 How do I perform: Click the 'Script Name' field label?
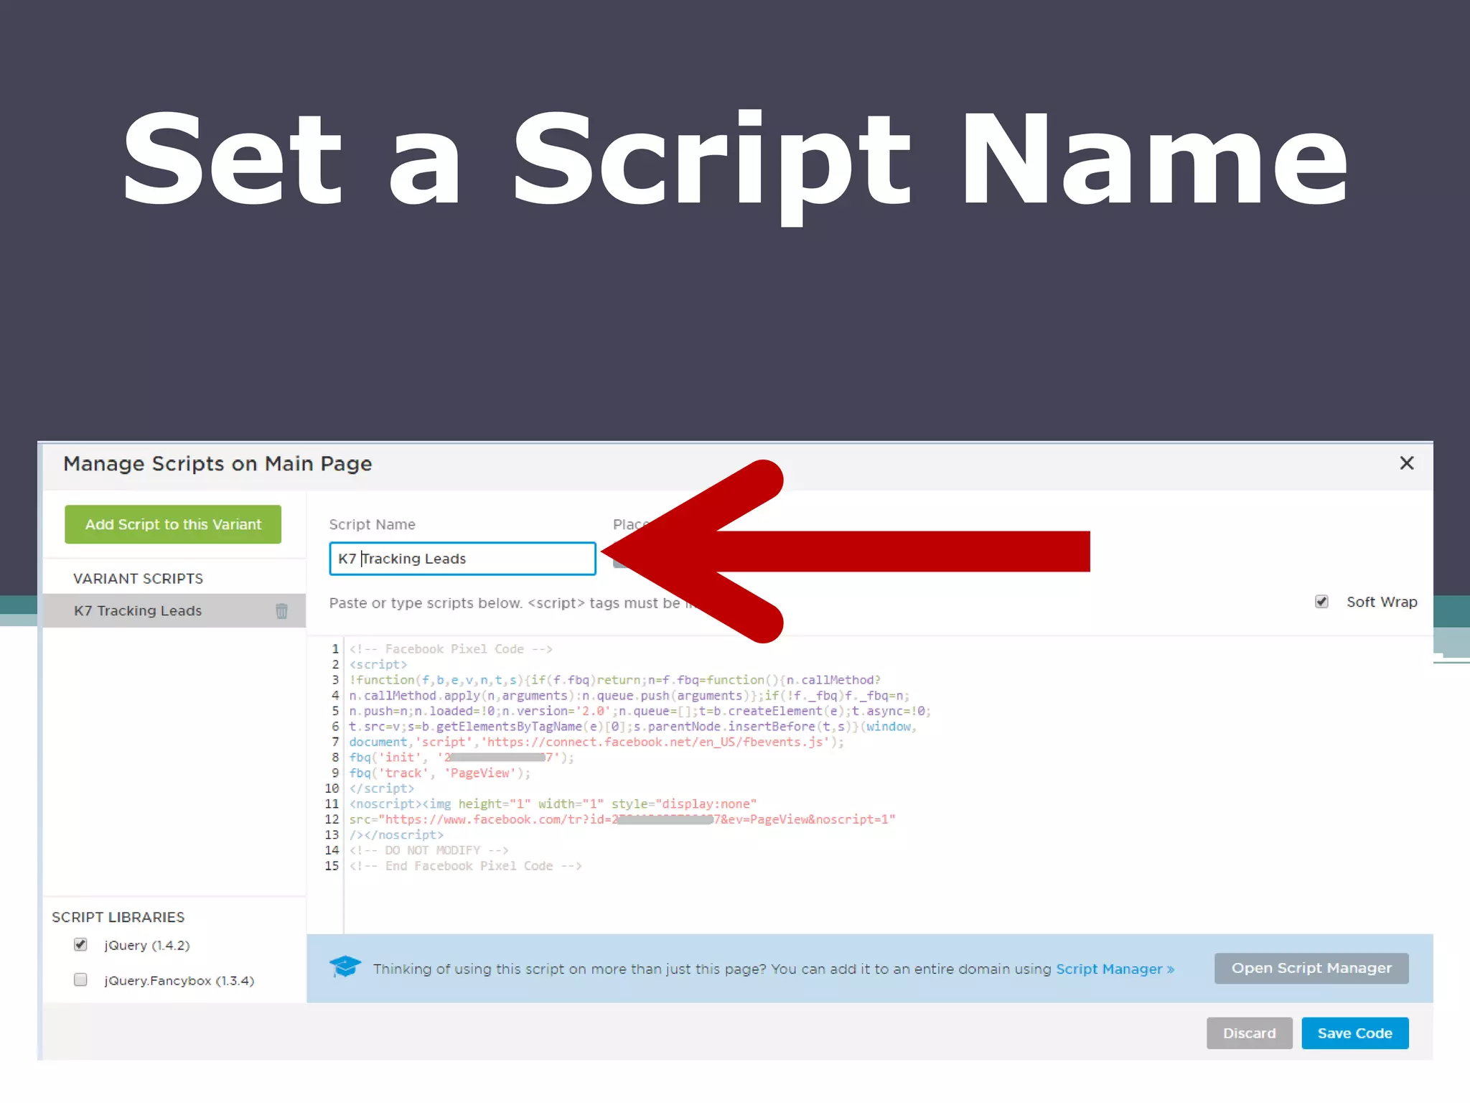point(372,524)
